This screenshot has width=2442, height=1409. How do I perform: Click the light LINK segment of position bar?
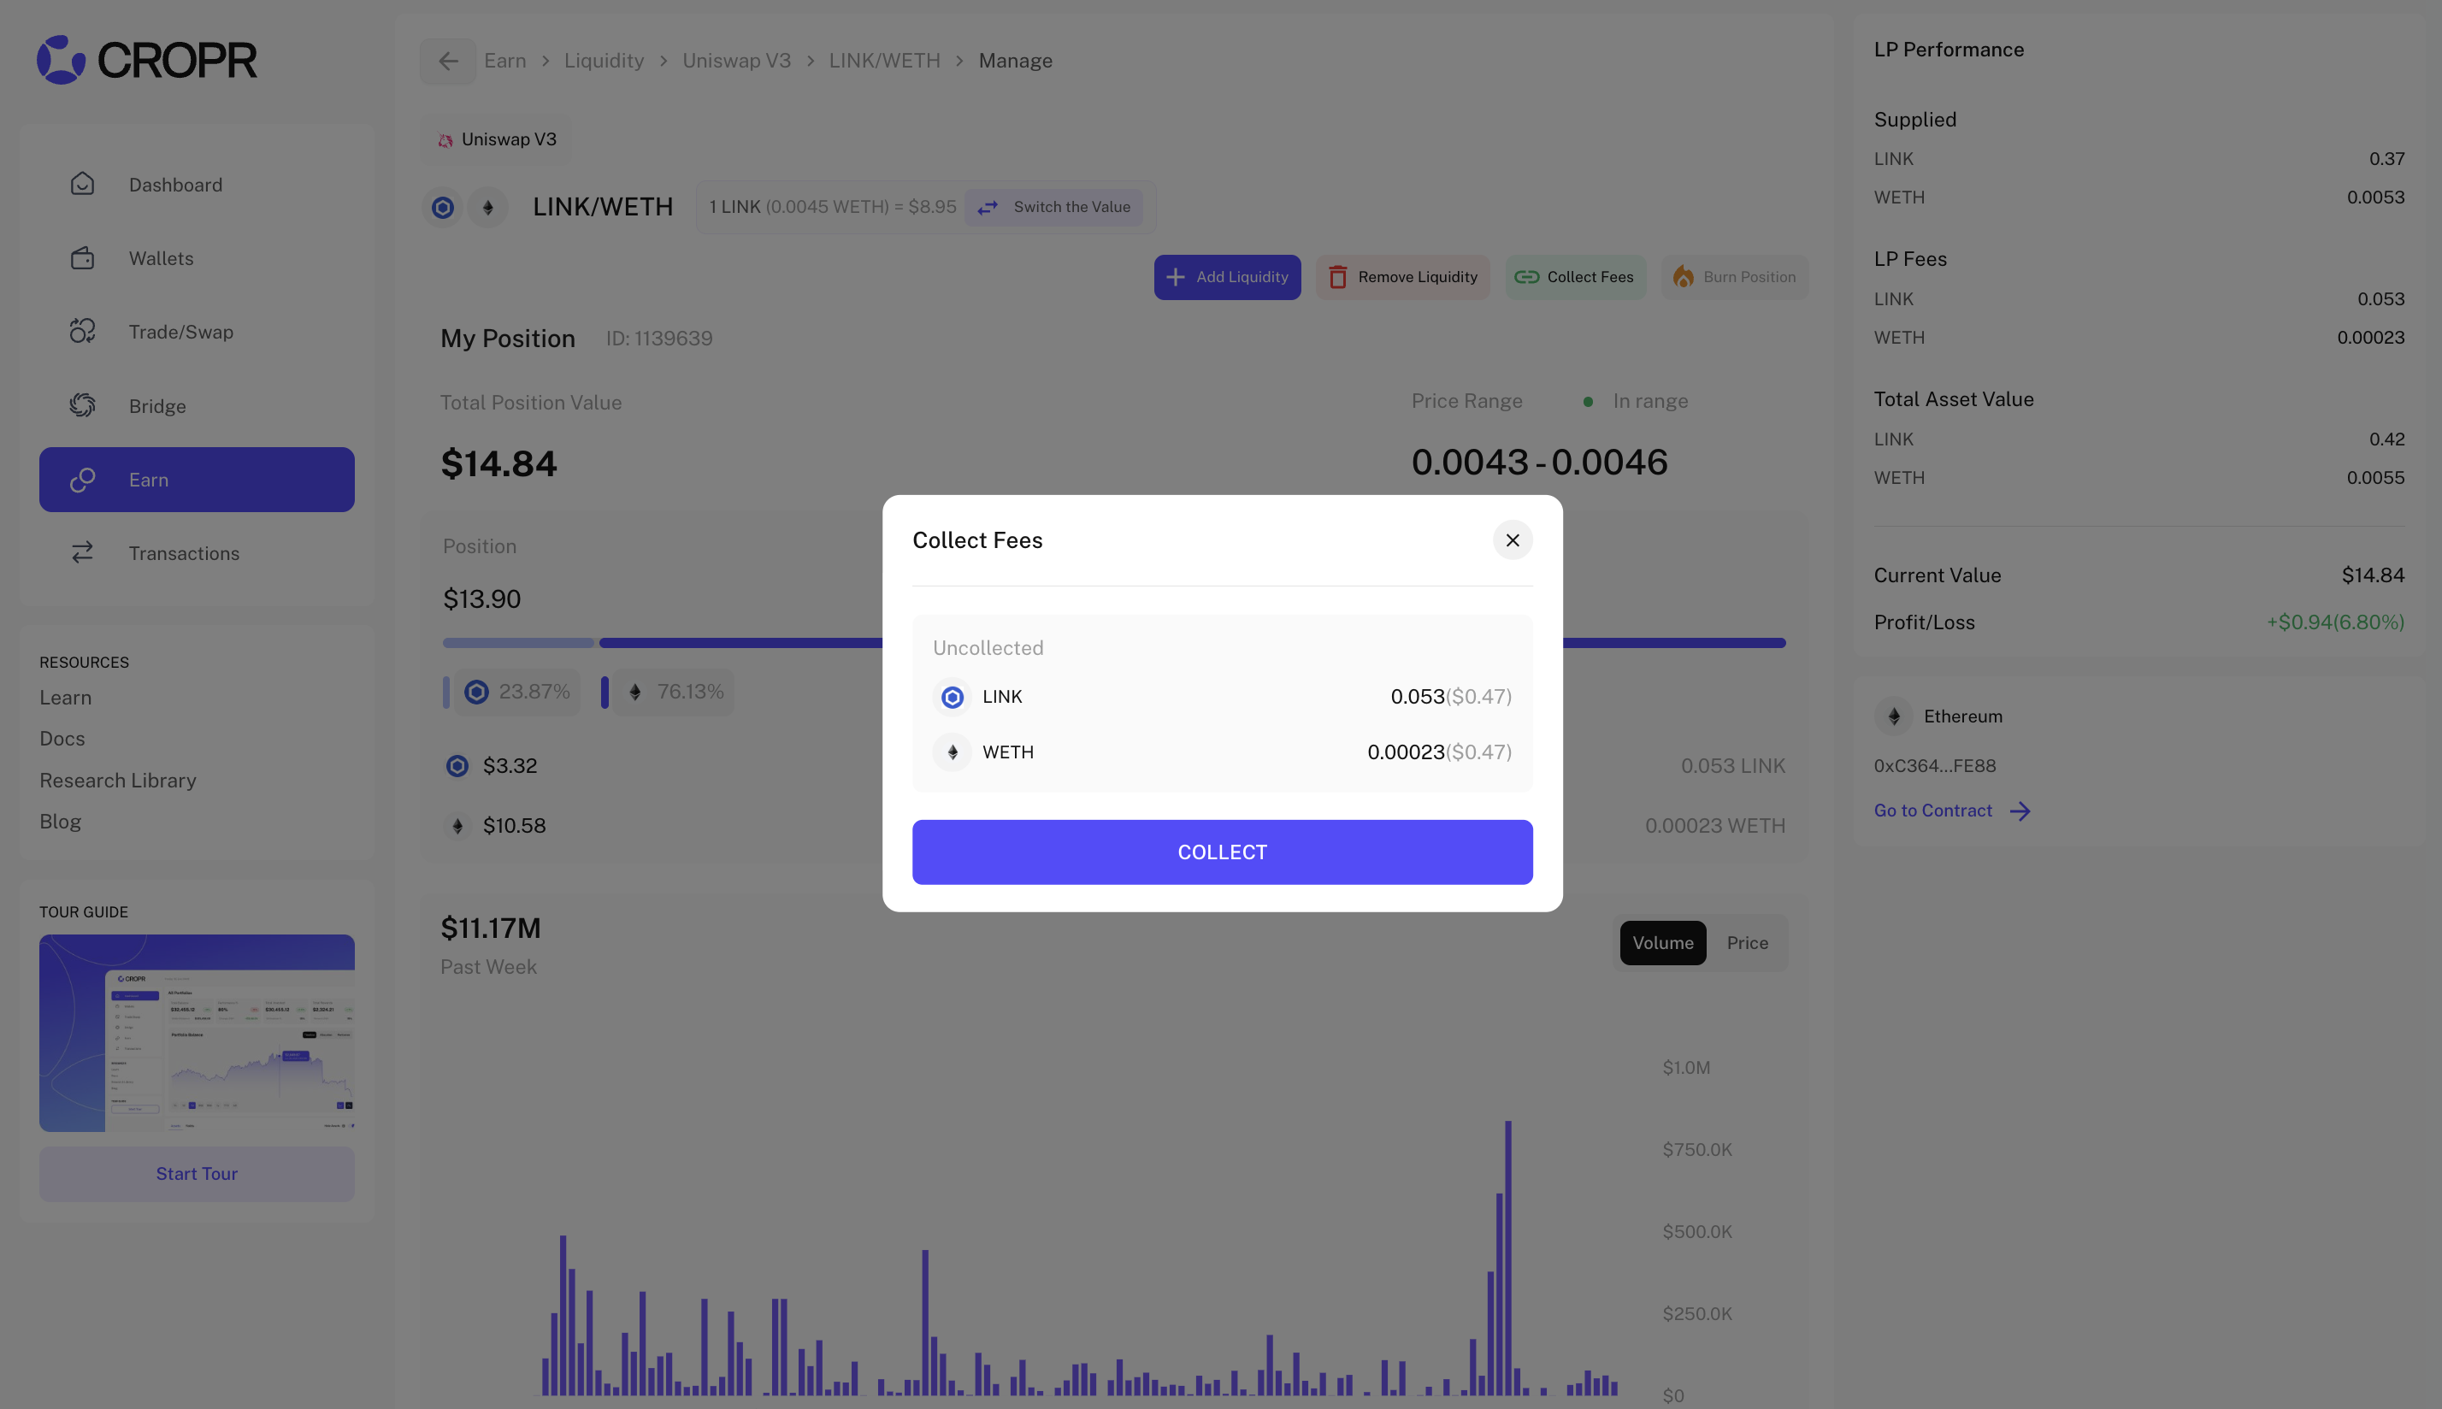click(517, 643)
